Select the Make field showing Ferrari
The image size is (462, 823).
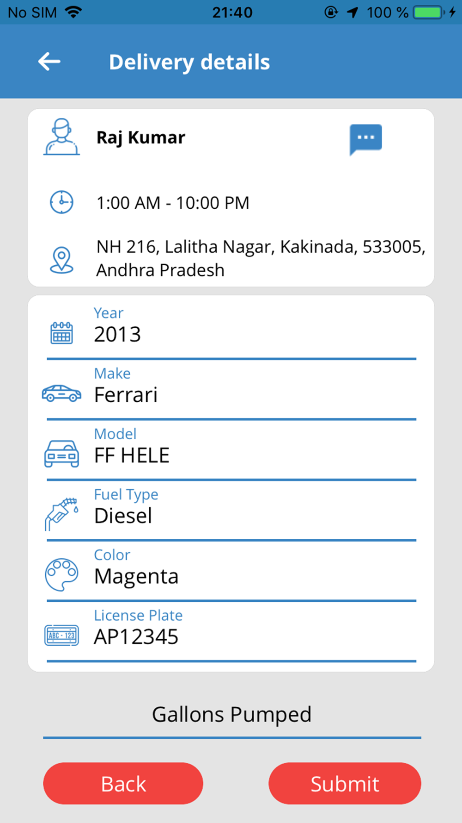254,395
